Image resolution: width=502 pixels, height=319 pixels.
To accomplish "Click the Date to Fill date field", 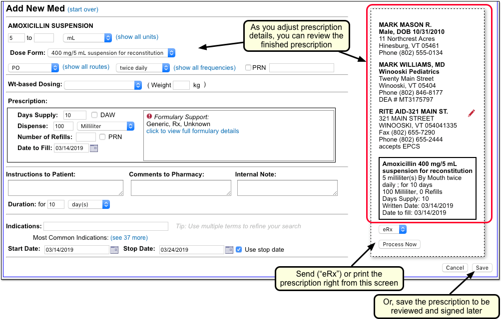I will click(x=71, y=148).
